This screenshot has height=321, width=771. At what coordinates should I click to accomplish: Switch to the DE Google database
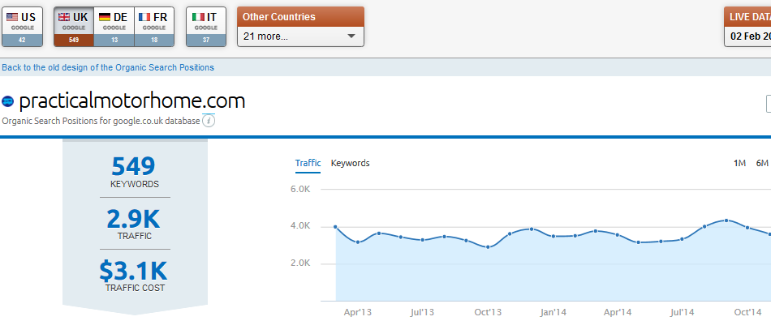point(114,27)
